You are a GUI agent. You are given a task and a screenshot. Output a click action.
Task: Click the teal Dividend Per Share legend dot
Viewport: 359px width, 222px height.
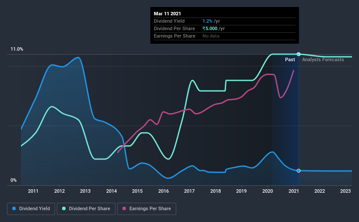coord(64,208)
